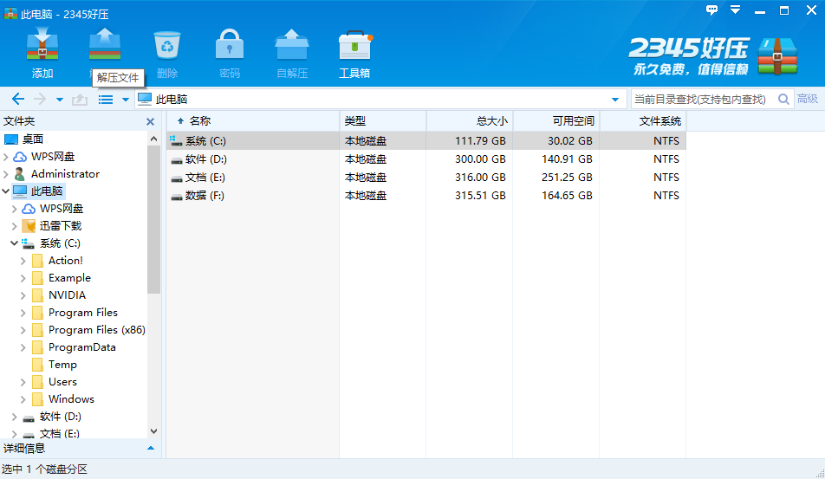Expand the Action! folder node
825x479 pixels.
tap(23, 261)
